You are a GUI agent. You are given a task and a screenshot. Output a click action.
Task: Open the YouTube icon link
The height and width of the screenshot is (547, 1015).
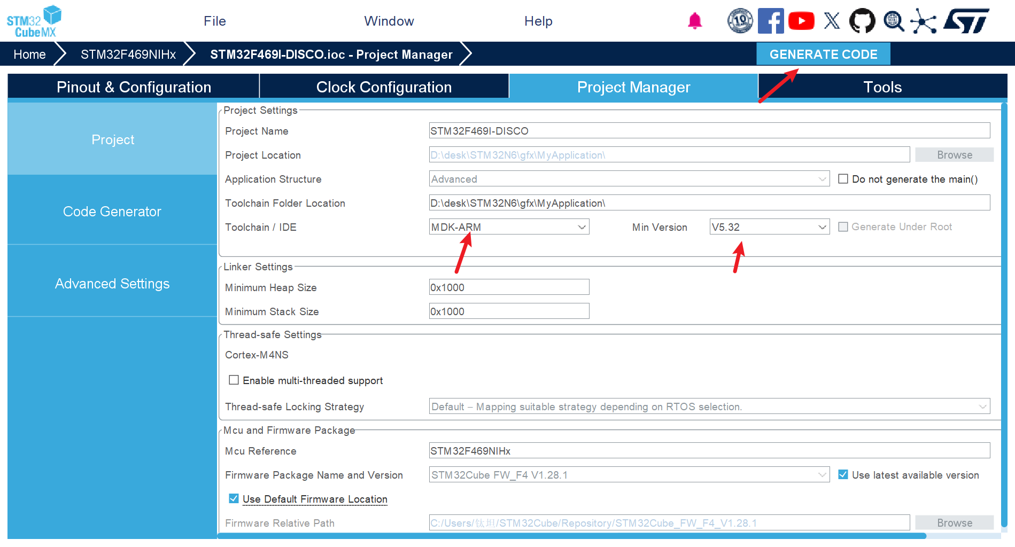coord(801,21)
